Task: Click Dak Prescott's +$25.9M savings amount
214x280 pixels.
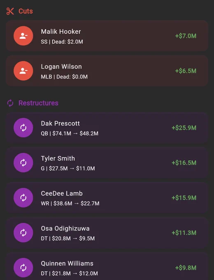Action: tap(184, 128)
